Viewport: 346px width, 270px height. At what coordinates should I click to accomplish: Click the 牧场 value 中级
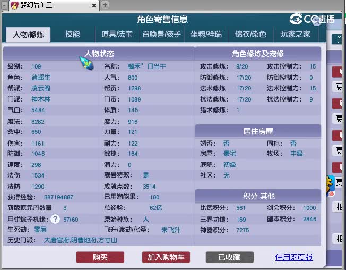[297, 154]
